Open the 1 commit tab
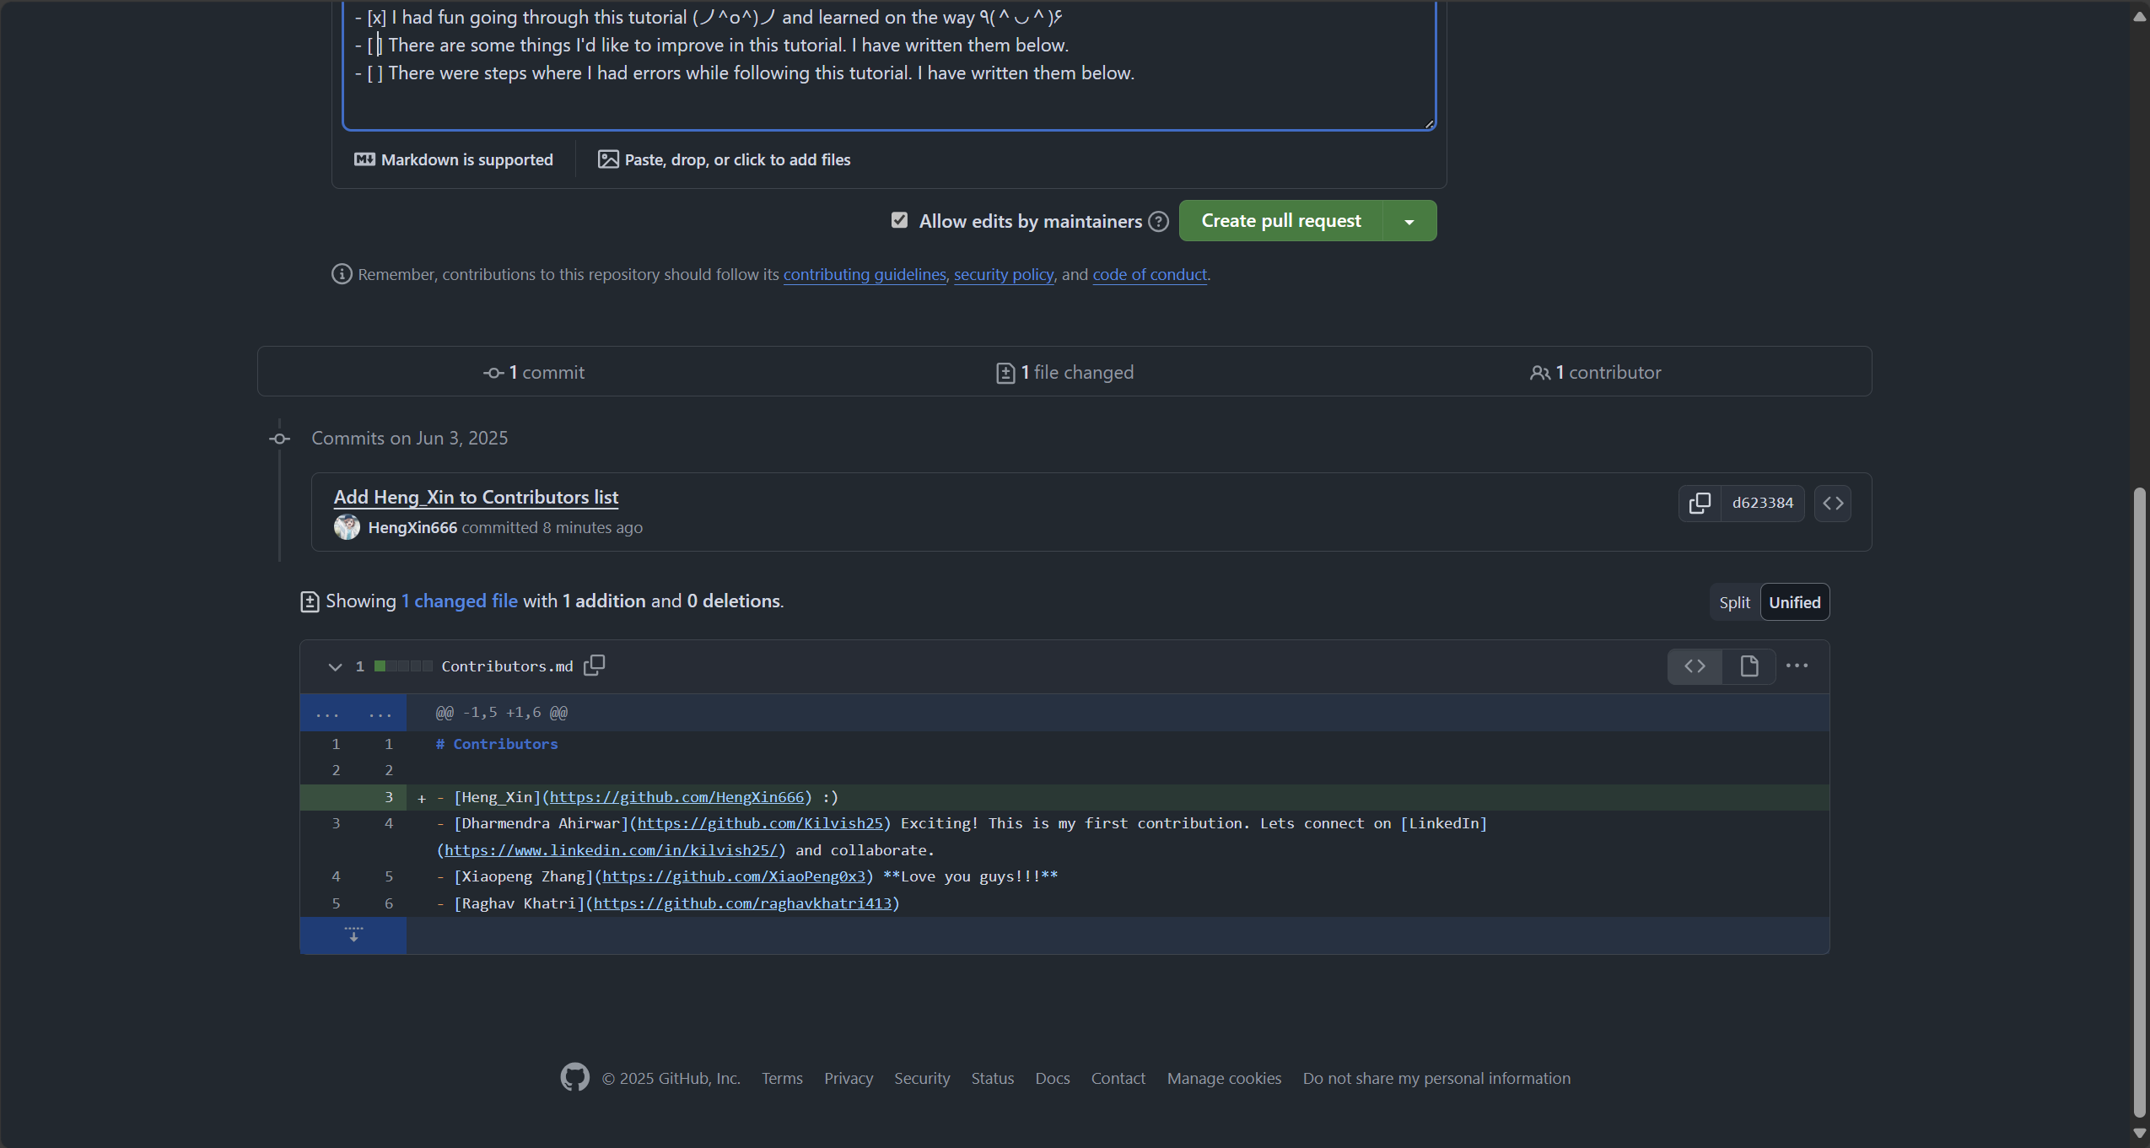 (x=534, y=372)
